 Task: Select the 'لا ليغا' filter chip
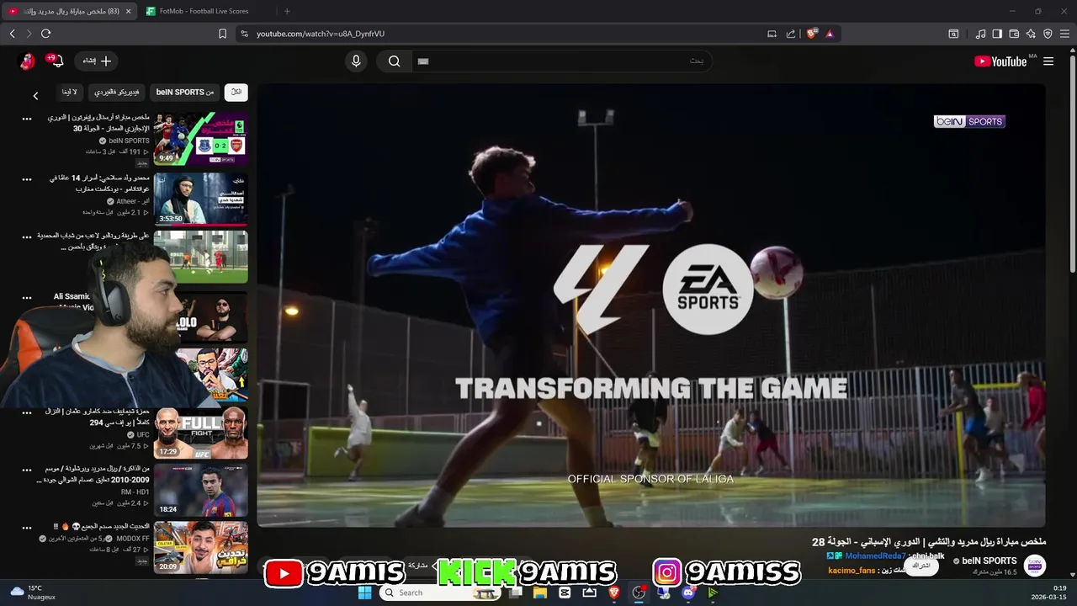tap(70, 92)
